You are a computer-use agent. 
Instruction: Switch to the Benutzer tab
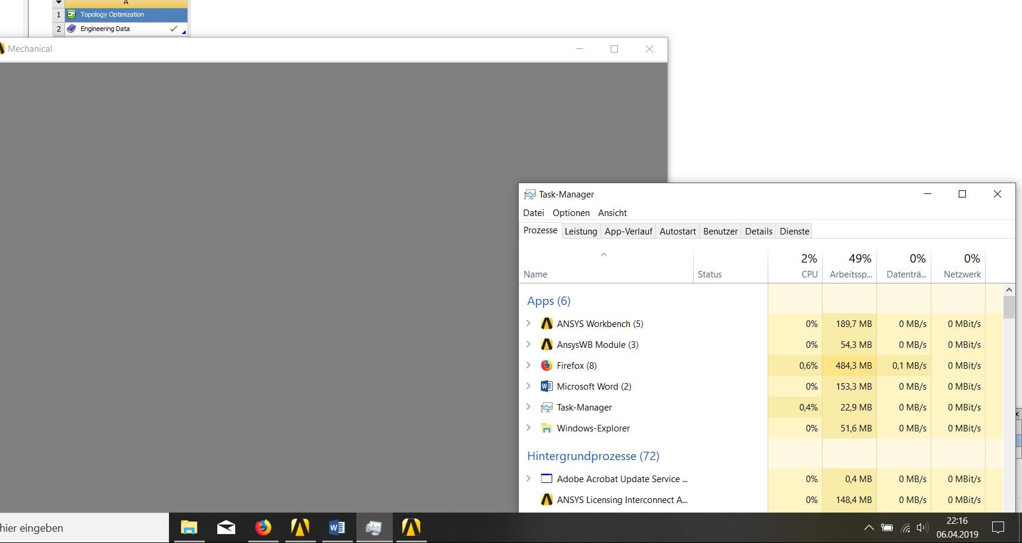(721, 232)
